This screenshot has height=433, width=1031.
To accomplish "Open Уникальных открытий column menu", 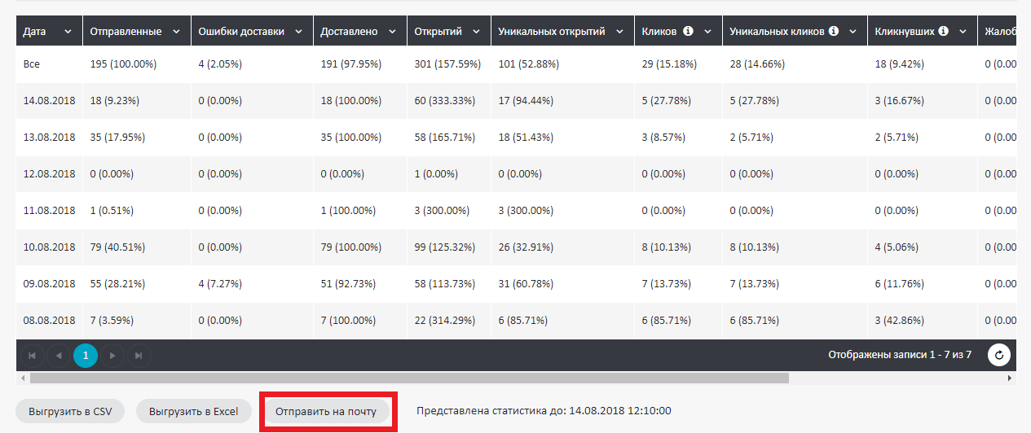I will point(619,32).
